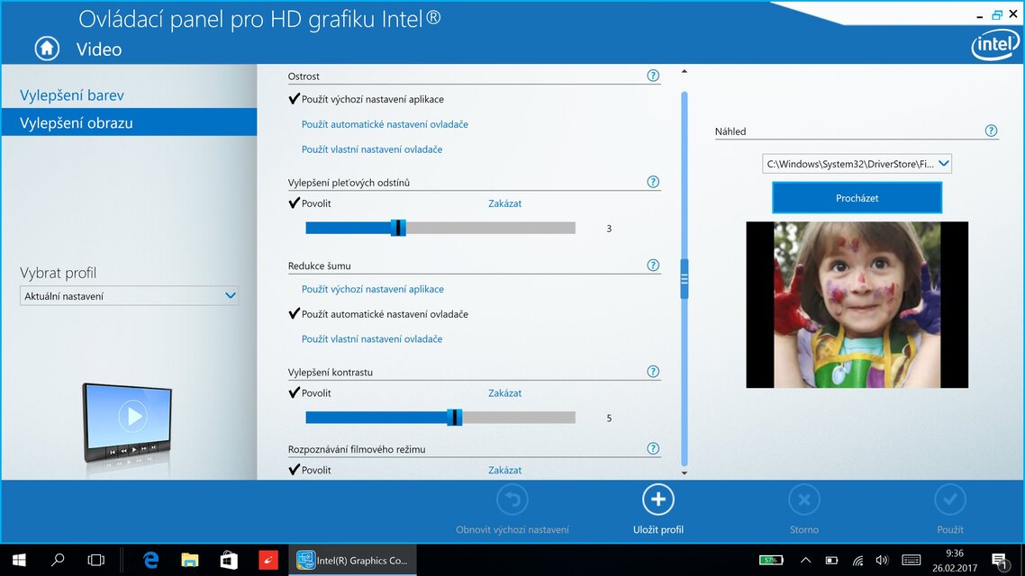Expand the preview file path dropdown
Image resolution: width=1025 pixels, height=576 pixels.
coord(942,163)
